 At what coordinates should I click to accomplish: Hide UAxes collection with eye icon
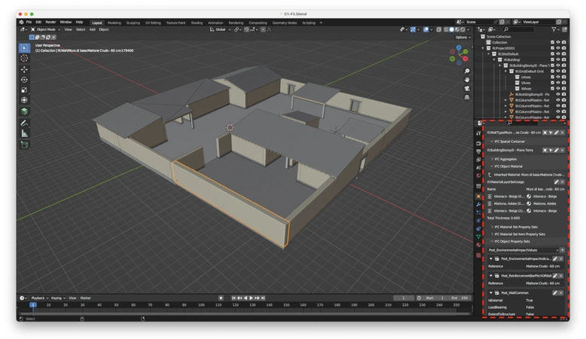pos(558,77)
